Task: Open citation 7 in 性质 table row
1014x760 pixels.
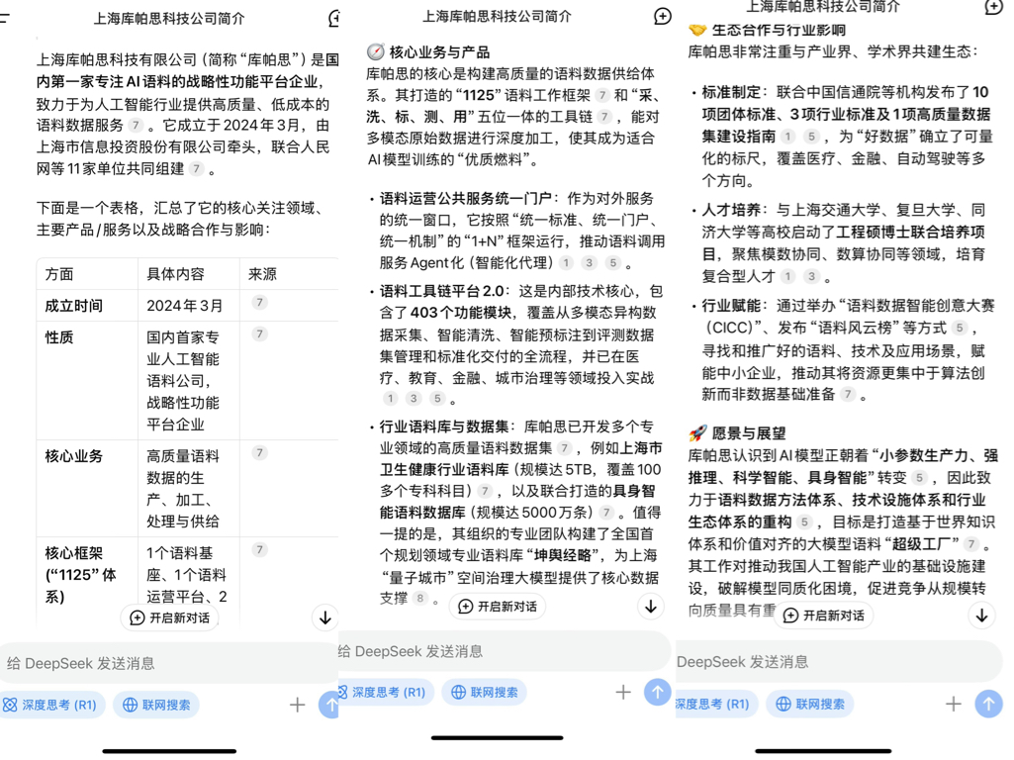Action: coord(259,333)
